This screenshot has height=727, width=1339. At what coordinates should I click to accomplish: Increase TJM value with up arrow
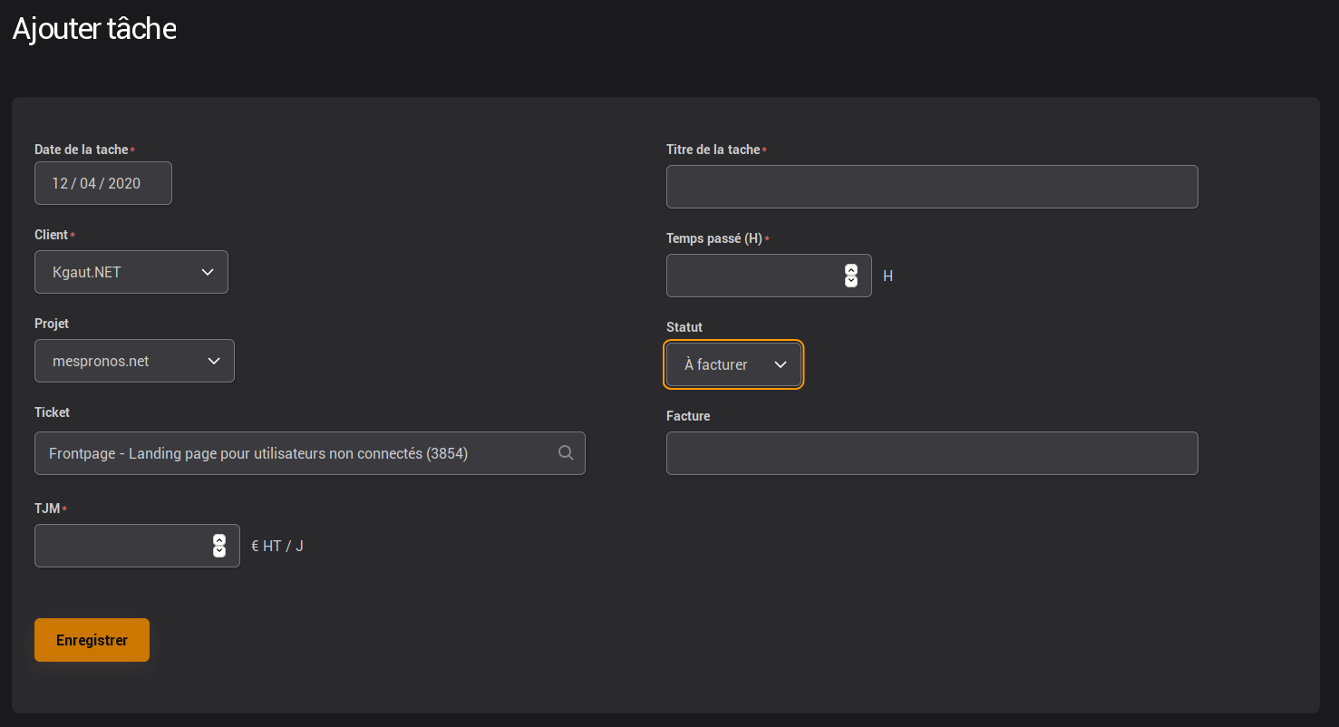(x=218, y=540)
